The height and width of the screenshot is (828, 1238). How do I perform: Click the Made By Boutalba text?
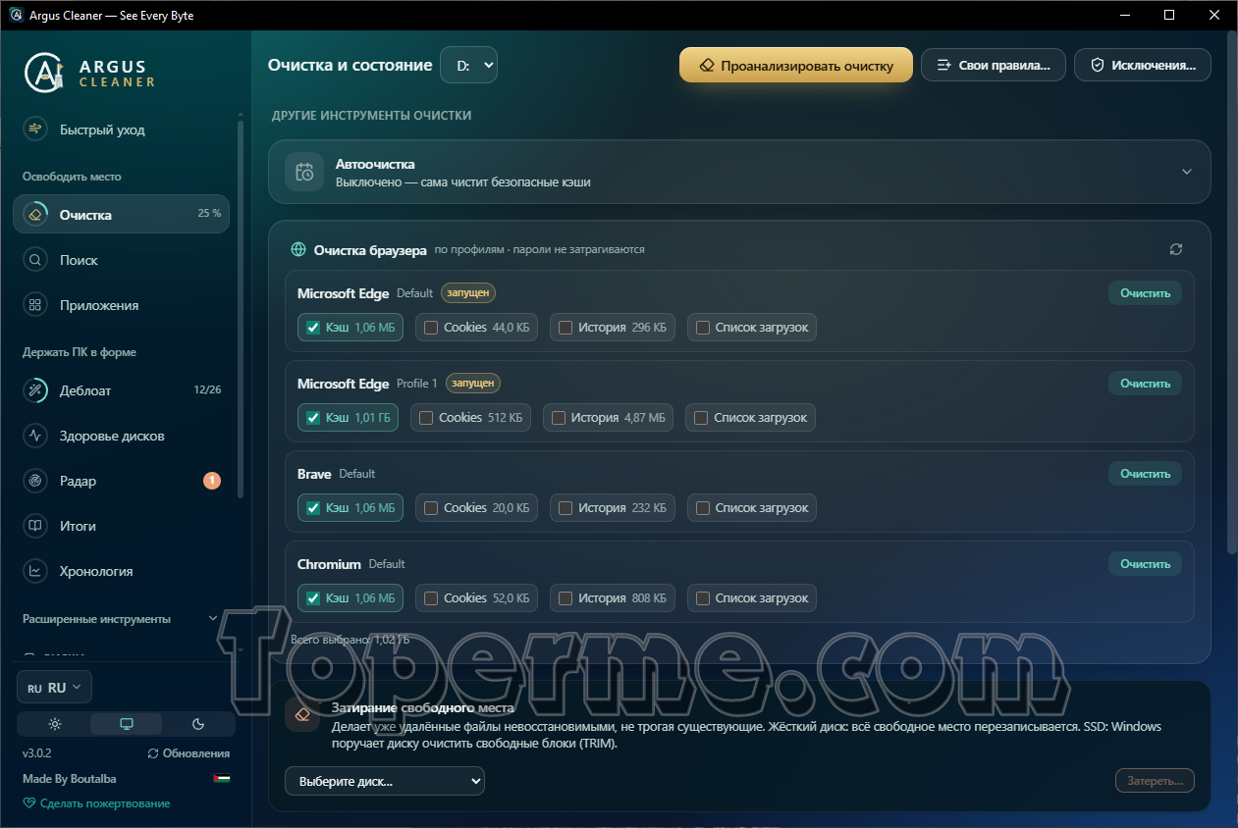(x=70, y=779)
